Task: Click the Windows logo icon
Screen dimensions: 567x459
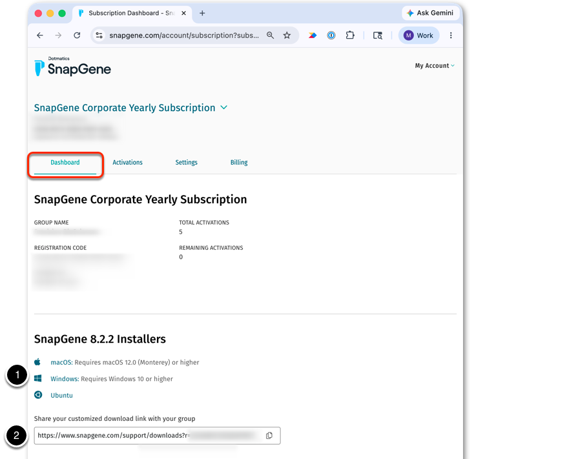Action: point(38,378)
